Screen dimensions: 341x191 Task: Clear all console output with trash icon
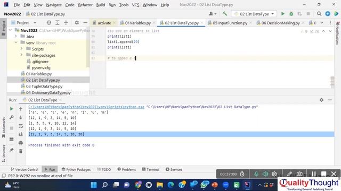coord(21,151)
